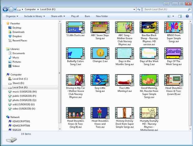Refresh the Local Disk (K:) view

click(x=139, y=9)
